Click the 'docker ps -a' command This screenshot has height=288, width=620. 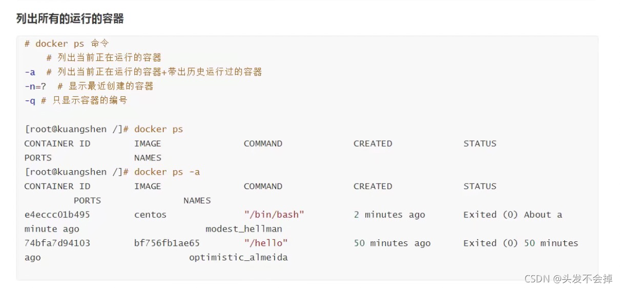pyautogui.click(x=167, y=172)
